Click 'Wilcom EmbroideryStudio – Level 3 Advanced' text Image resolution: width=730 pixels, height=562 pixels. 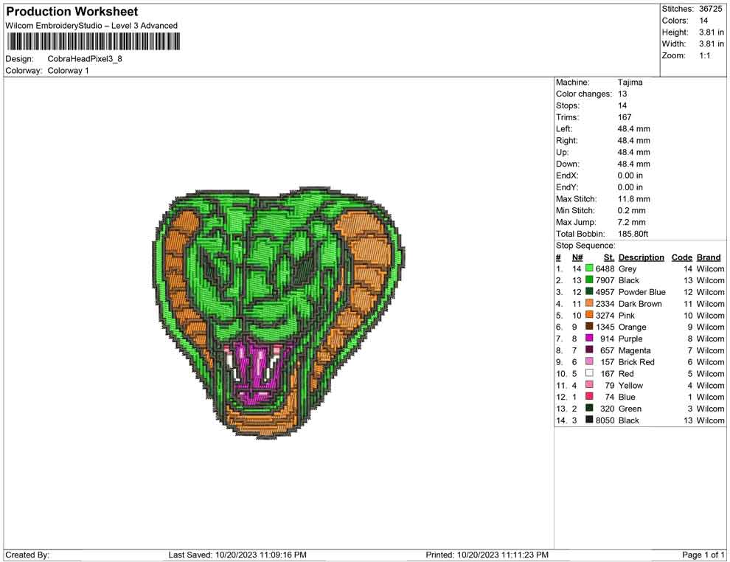[91, 26]
